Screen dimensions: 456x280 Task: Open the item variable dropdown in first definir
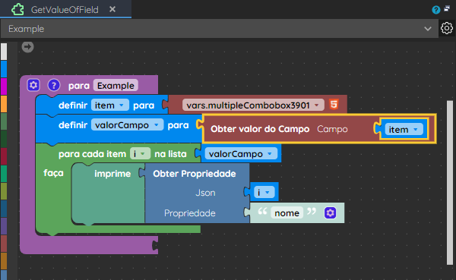click(110, 105)
